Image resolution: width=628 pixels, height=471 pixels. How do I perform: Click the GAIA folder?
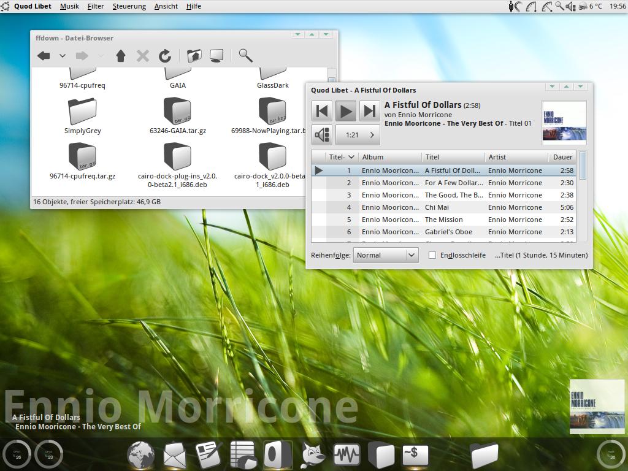click(x=177, y=78)
